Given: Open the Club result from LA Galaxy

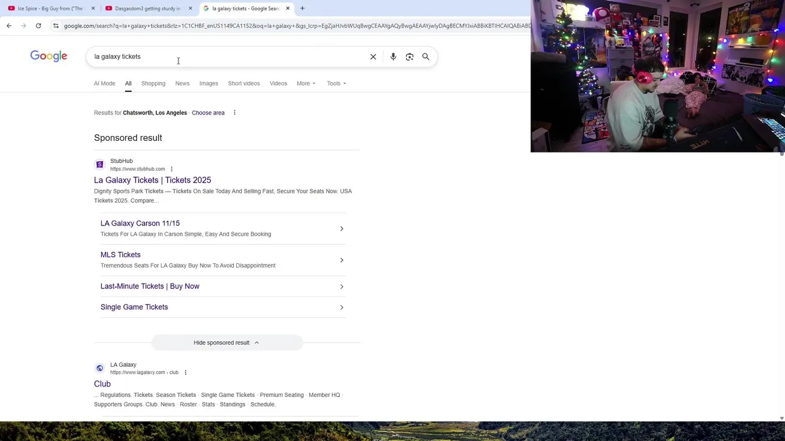Looking at the screenshot, I should [102, 384].
